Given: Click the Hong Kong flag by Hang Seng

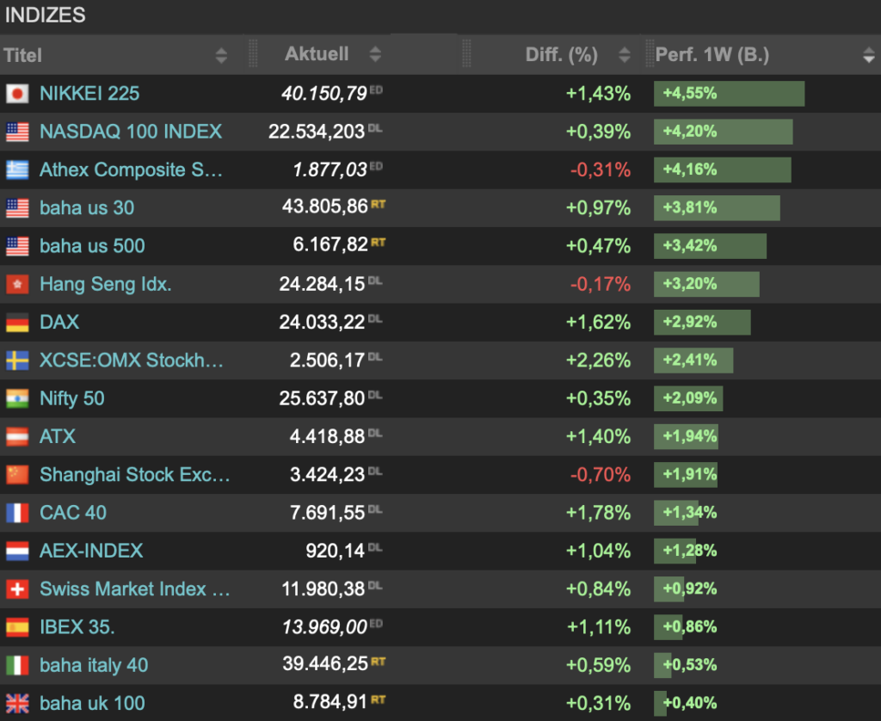Looking at the screenshot, I should 17,284.
